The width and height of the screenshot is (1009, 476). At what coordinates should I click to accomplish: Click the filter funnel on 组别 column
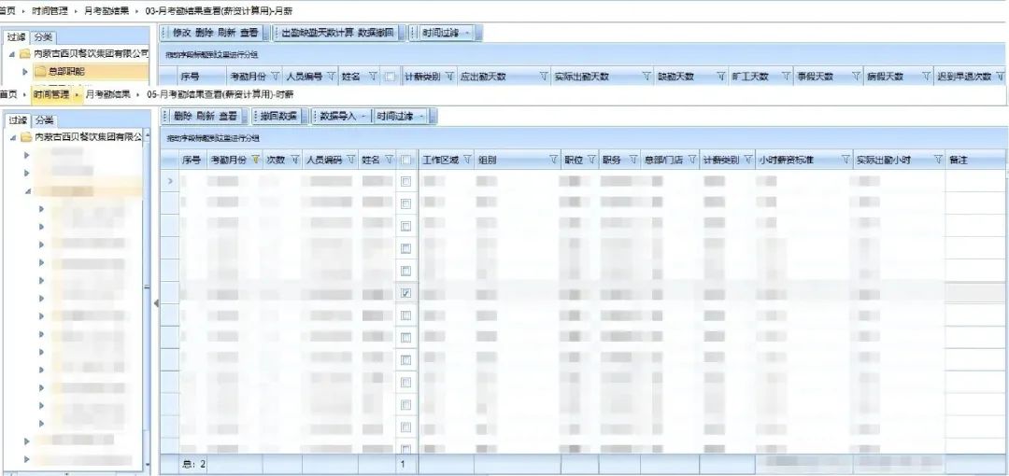click(553, 160)
